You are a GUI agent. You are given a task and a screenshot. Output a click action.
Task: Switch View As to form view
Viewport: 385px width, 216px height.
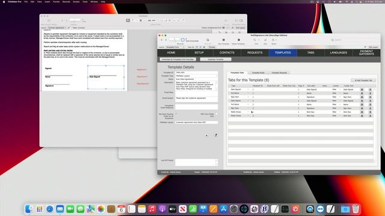[197, 47]
